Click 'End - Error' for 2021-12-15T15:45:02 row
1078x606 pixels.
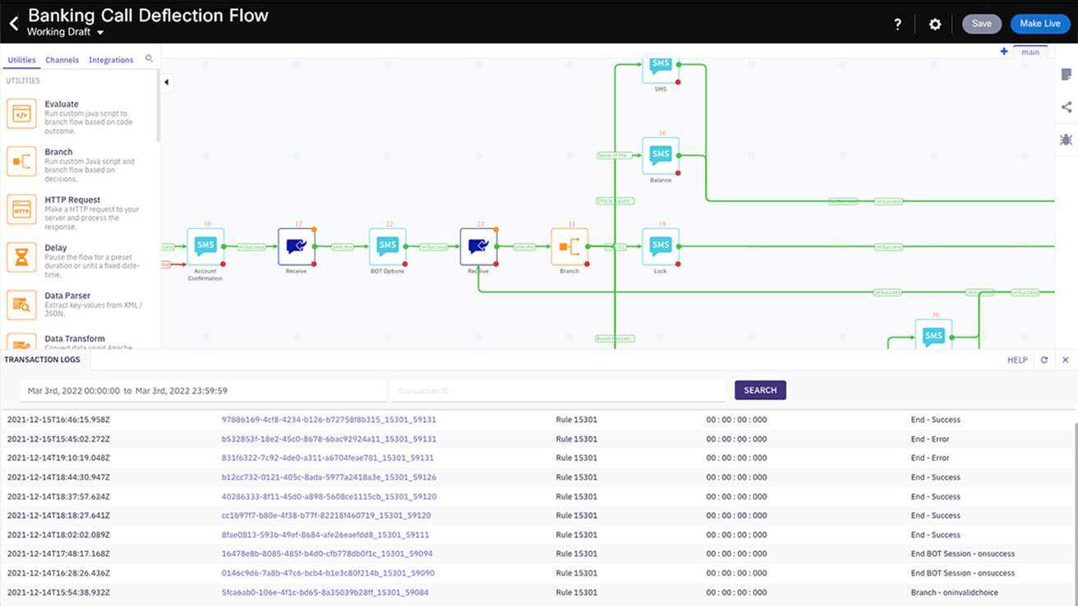click(x=930, y=438)
